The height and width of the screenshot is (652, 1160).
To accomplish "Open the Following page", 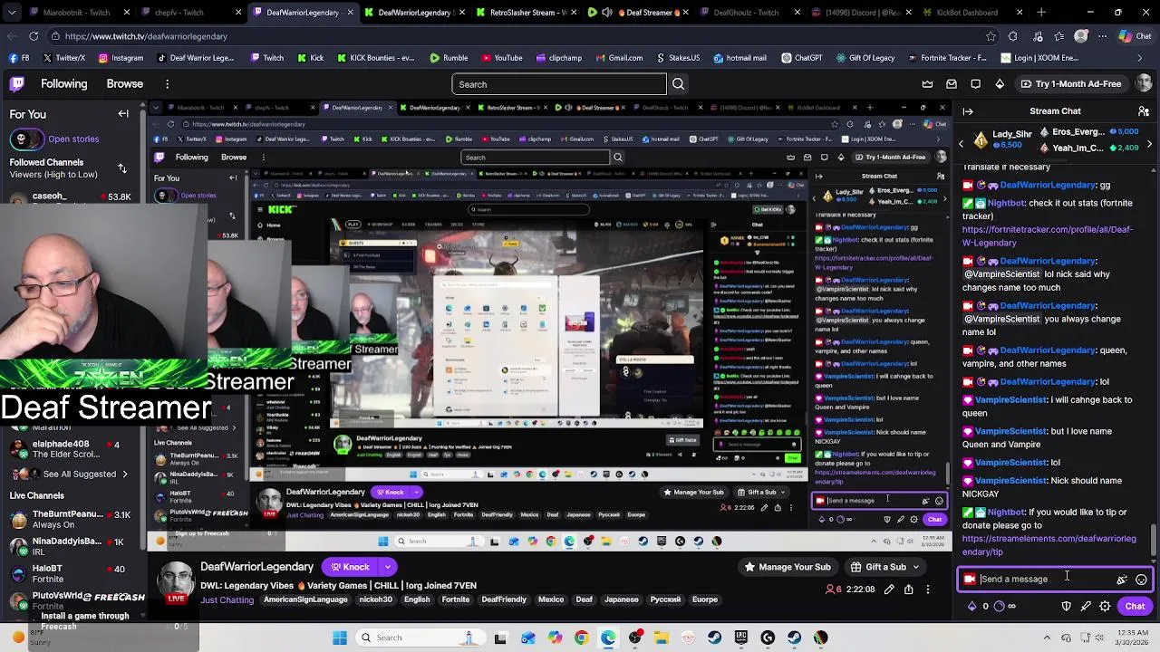I will [x=63, y=84].
